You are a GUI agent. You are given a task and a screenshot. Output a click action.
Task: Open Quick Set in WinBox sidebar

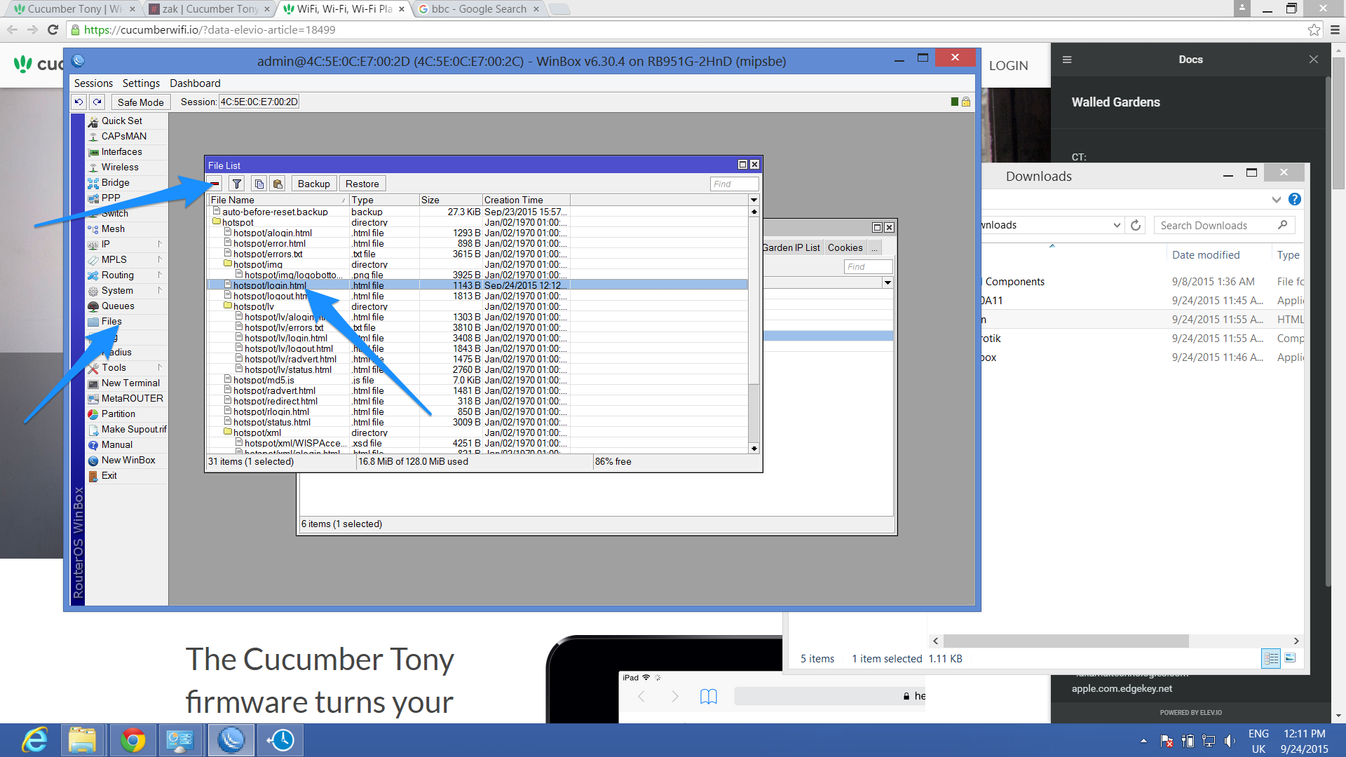(x=121, y=121)
